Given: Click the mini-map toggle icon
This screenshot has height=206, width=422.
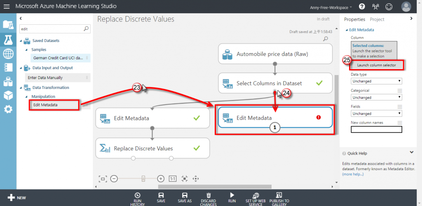Looking at the screenshot, I should point(184,178).
